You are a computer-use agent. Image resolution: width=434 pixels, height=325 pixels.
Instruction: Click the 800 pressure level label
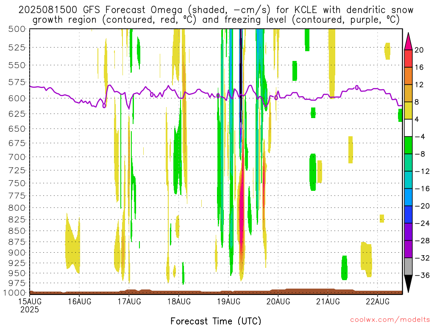pos(17,208)
